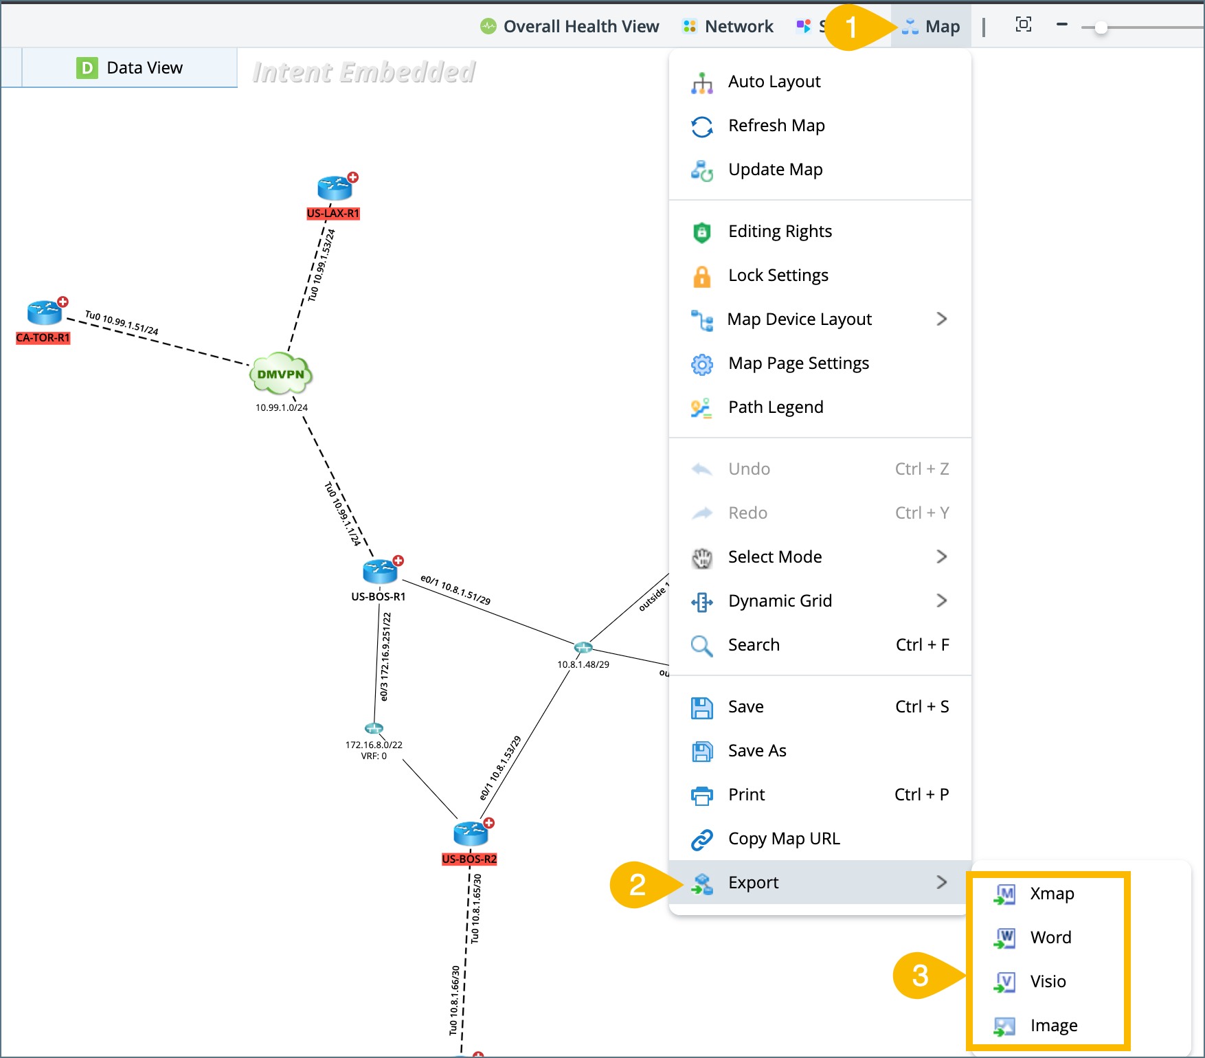Click the Copy Map URL link icon

coord(701,840)
